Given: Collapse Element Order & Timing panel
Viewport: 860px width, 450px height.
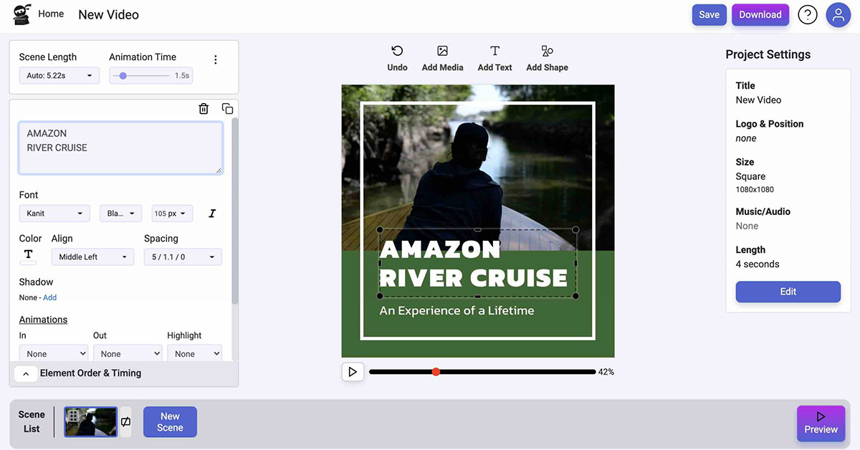Looking at the screenshot, I should [x=26, y=373].
